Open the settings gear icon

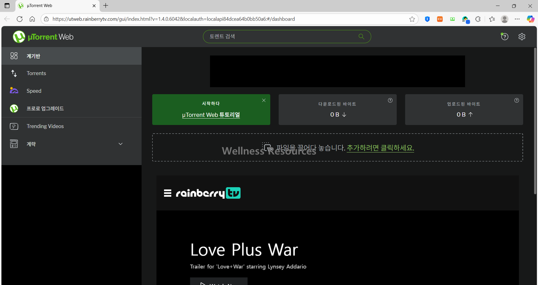(x=522, y=37)
